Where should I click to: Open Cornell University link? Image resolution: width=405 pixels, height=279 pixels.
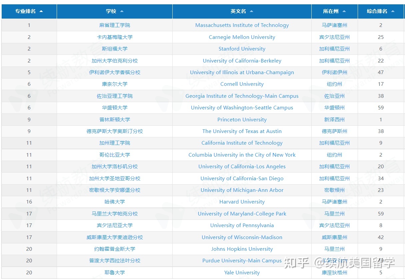click(x=242, y=84)
